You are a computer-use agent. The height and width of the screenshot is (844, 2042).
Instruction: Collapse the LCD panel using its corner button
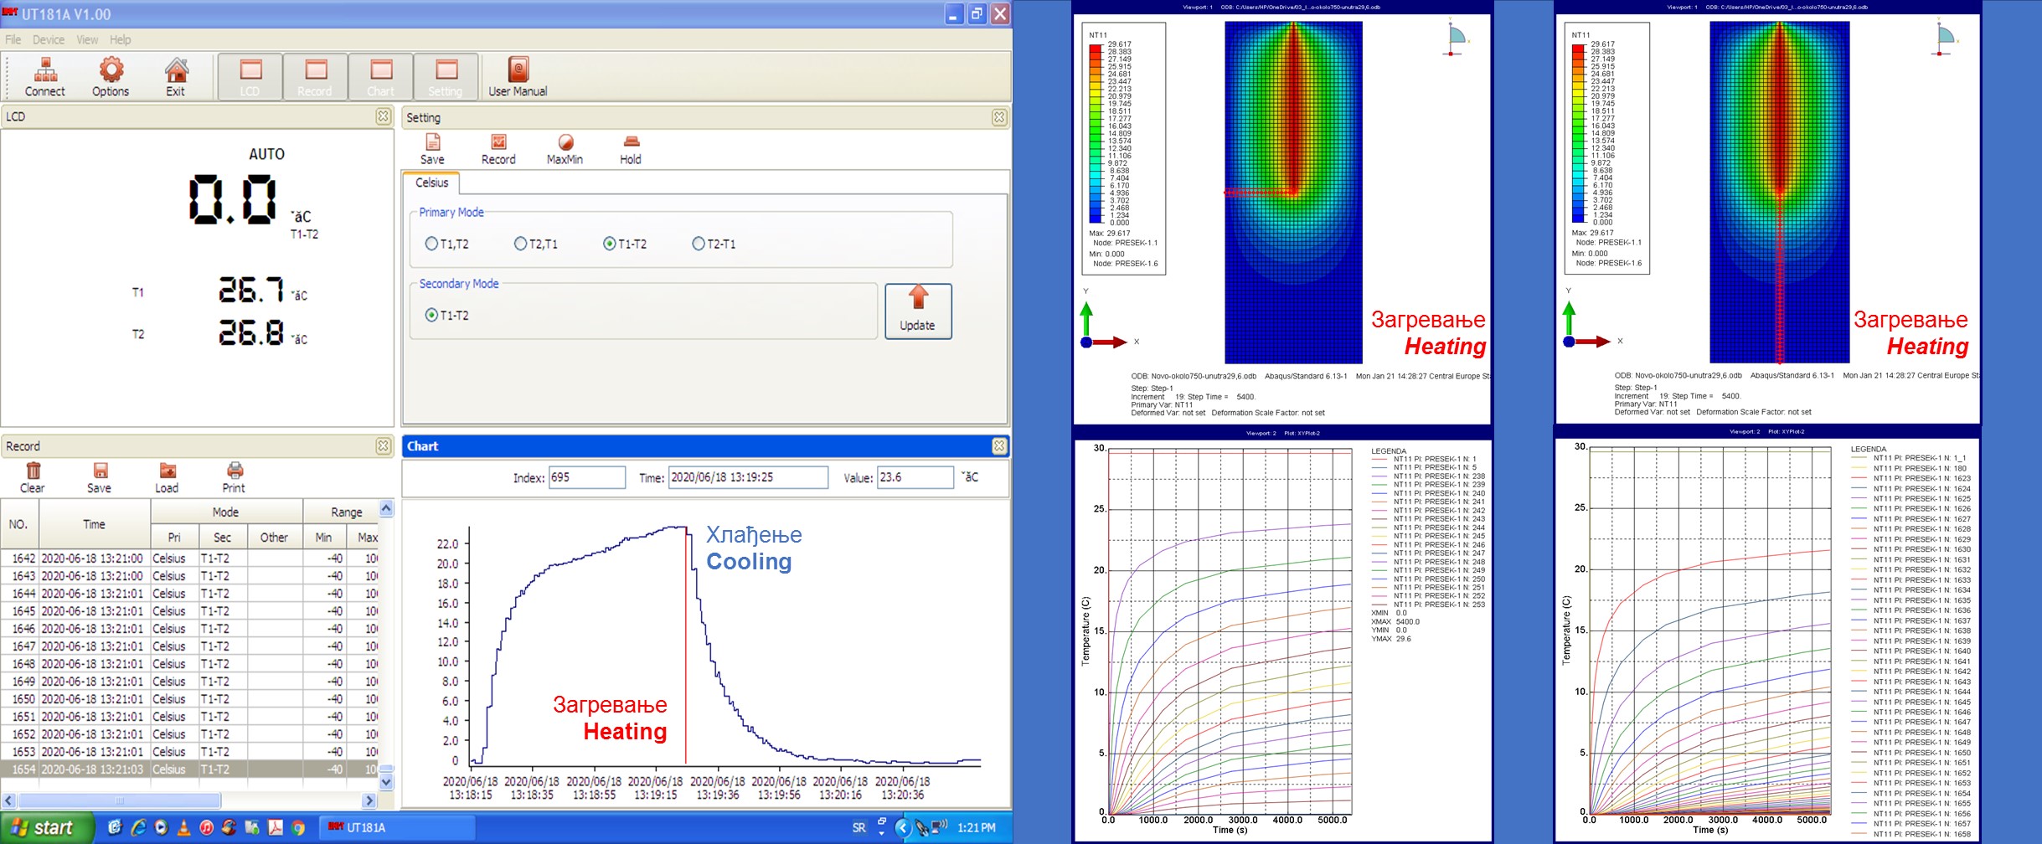coord(384,116)
